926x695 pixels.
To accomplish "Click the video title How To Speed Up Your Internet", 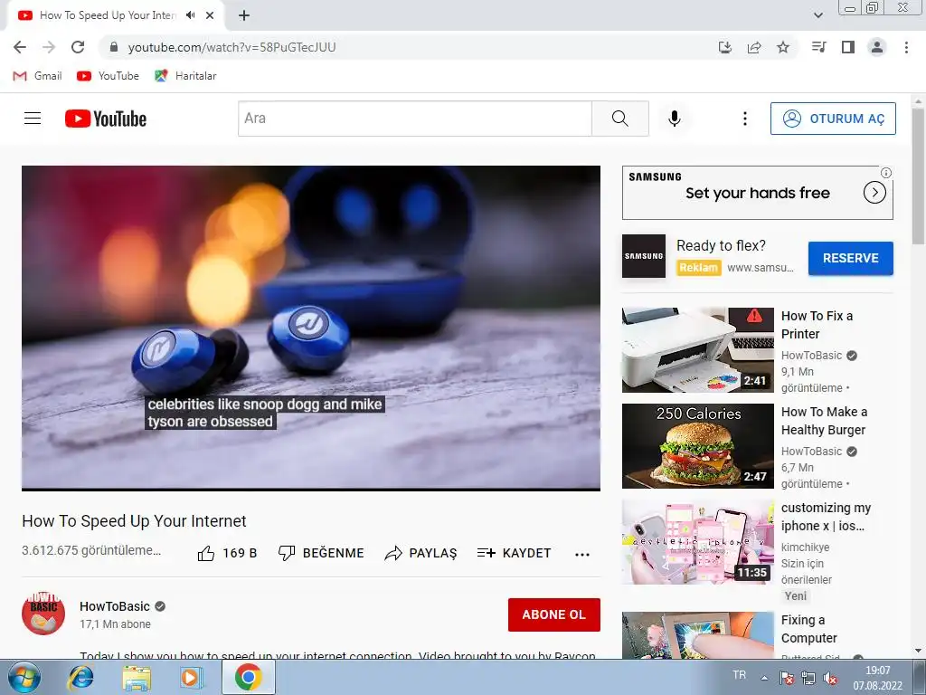I will 134,521.
